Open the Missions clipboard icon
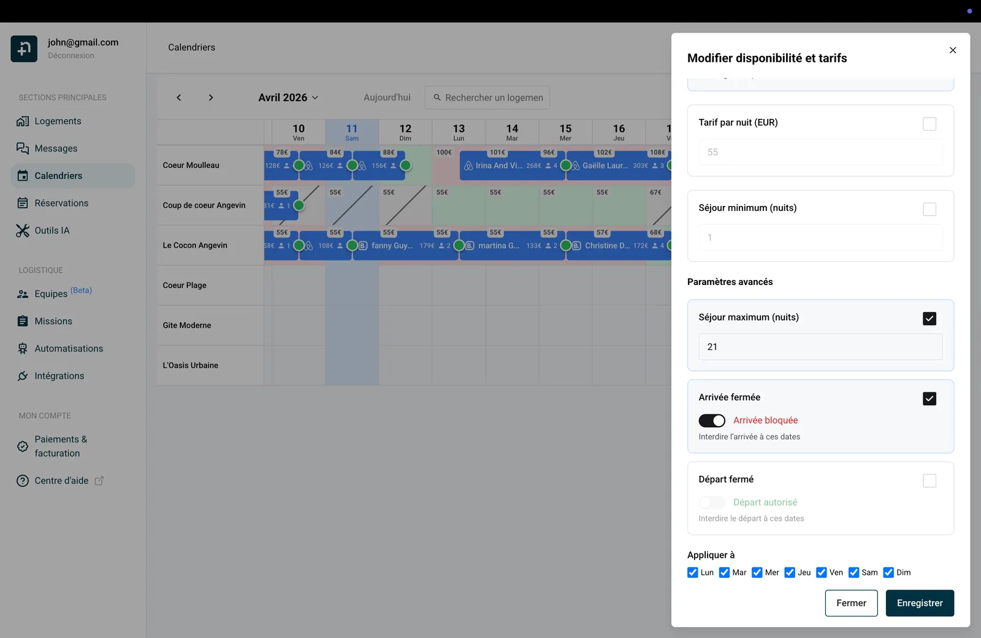This screenshot has height=638, width=981. pos(23,321)
